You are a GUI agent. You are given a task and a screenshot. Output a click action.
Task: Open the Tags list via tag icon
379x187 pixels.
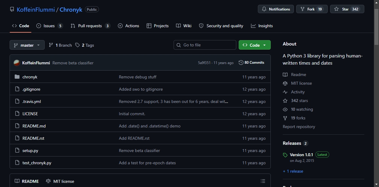[x=77, y=45]
